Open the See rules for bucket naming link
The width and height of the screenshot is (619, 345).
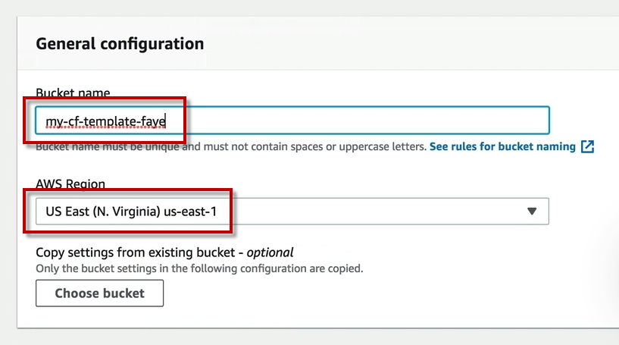pos(502,146)
